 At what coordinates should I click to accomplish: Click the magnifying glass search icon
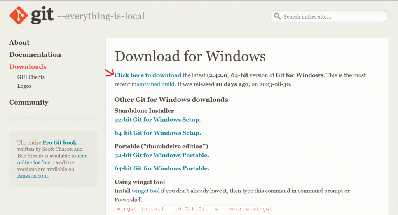(x=277, y=16)
